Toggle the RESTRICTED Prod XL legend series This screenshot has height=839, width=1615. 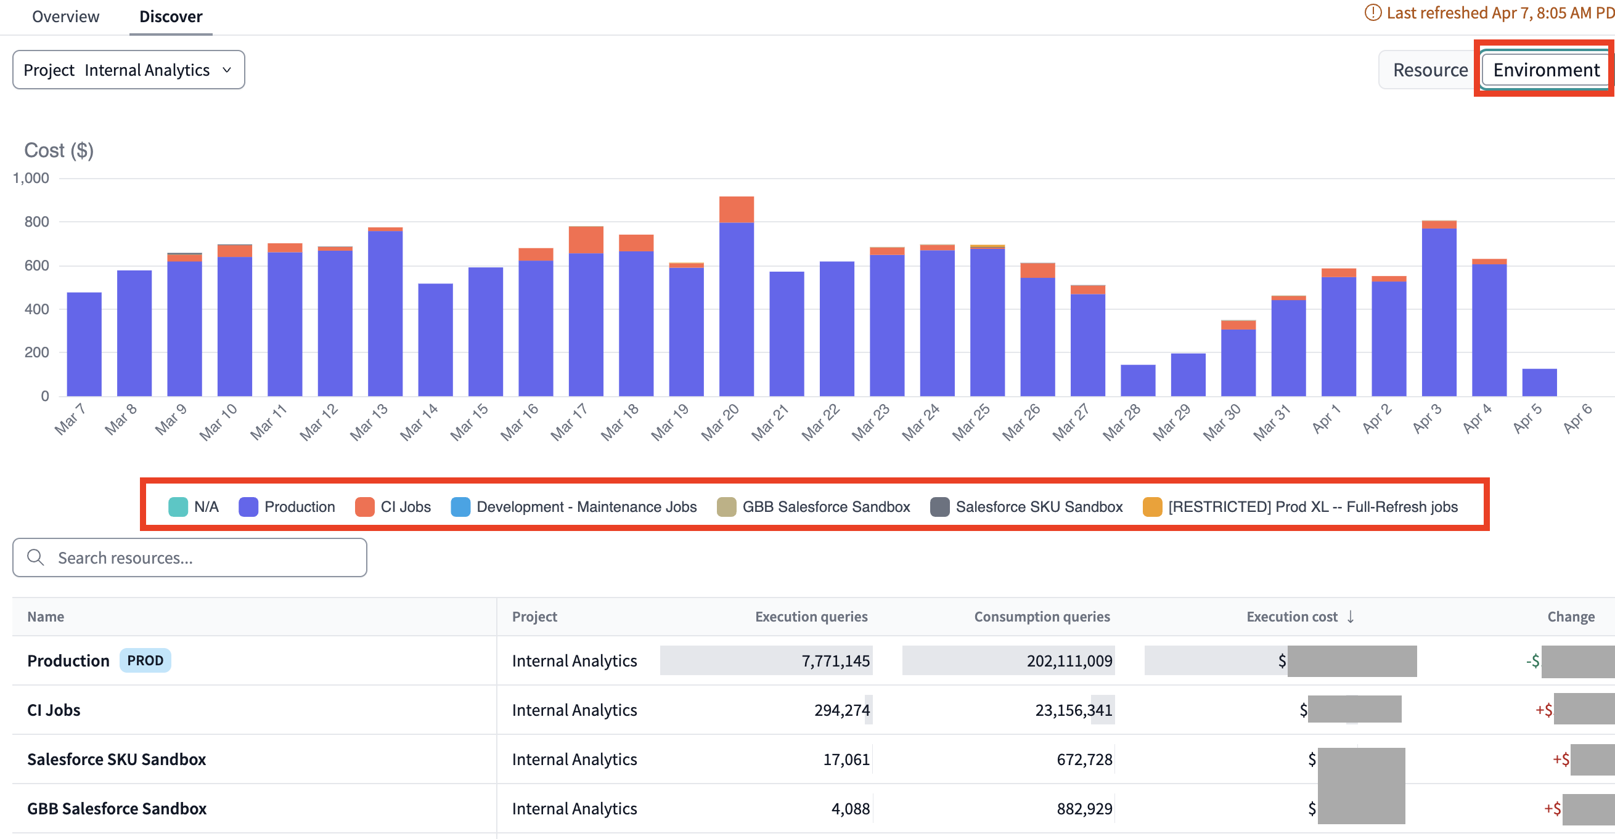[x=1151, y=507]
